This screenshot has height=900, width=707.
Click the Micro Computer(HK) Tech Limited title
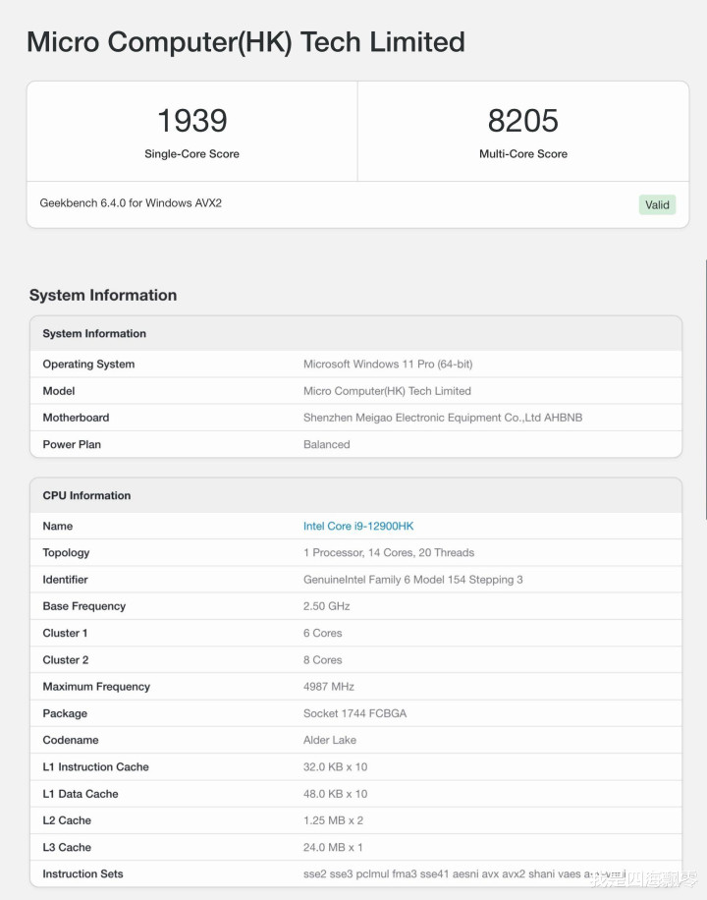point(245,42)
